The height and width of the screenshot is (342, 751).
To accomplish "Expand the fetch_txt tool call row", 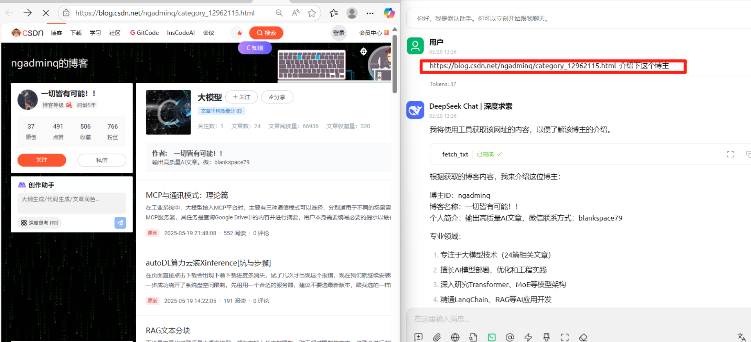I will pyautogui.click(x=590, y=154).
